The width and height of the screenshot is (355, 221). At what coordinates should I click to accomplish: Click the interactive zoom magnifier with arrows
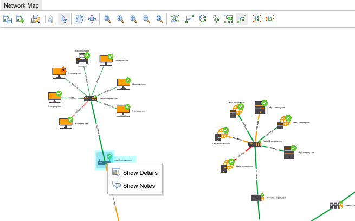point(120,19)
